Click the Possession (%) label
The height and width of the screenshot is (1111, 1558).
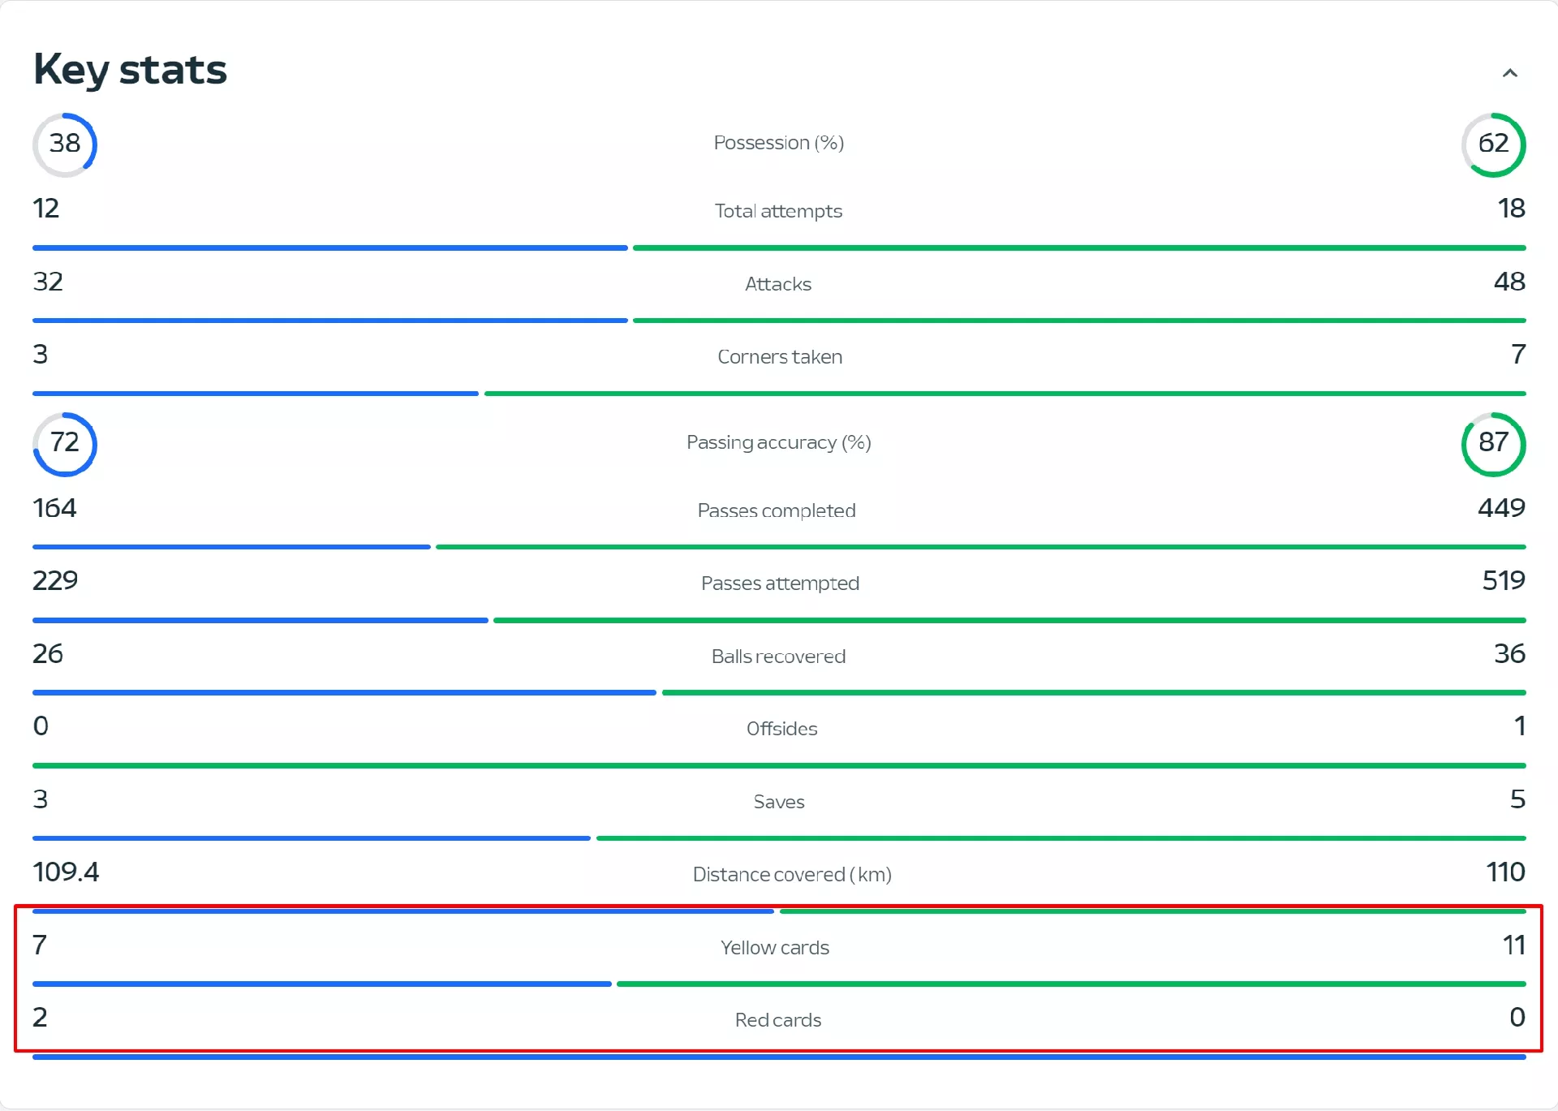[x=778, y=143]
